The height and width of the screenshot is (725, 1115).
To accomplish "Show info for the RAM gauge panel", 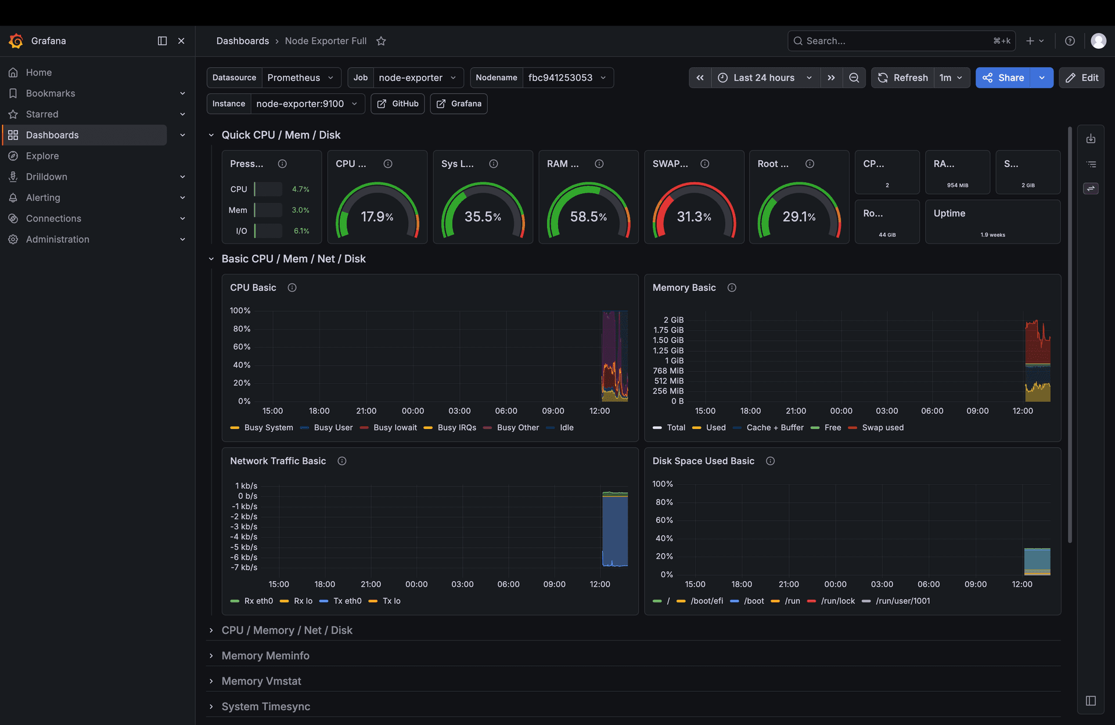I will tap(599, 164).
